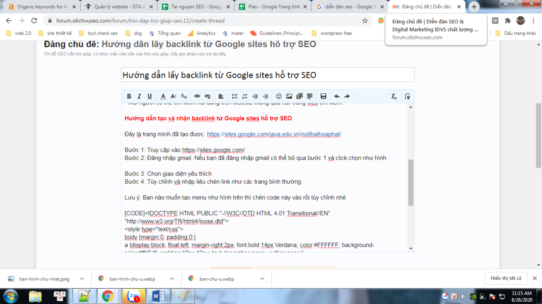Indent the current paragraph
542x304 pixels.
tap(266, 96)
